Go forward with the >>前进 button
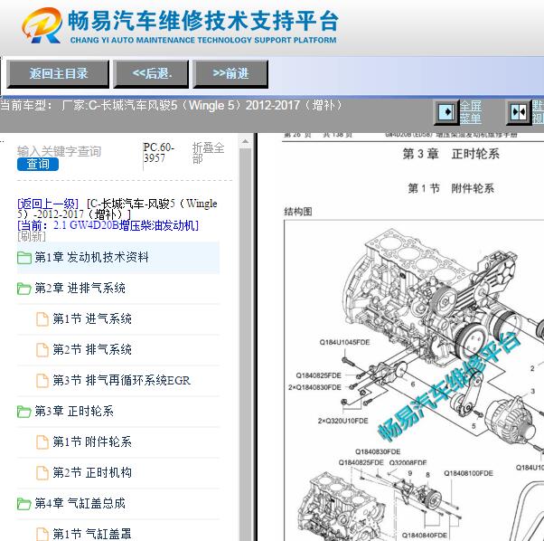Viewport: 544px width, 541px height. (230, 73)
